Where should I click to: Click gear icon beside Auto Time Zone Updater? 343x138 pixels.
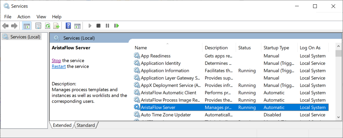[x=137, y=115]
